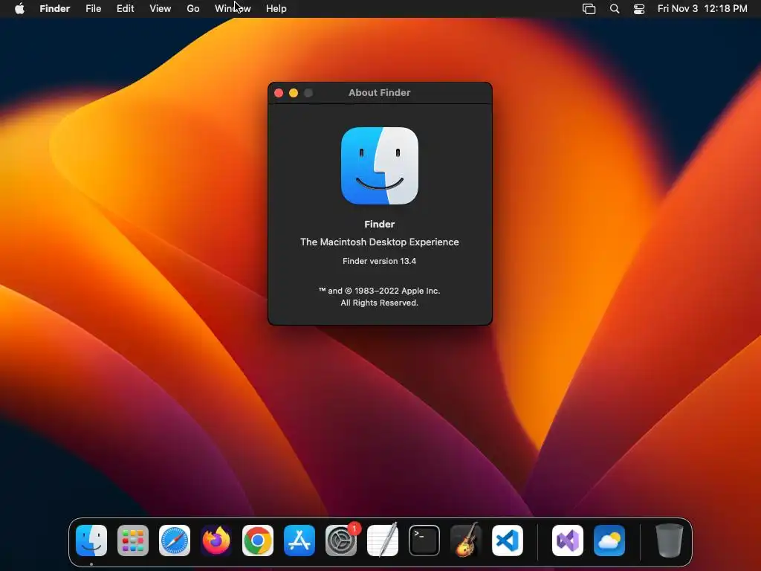The image size is (761, 571).
Task: Click 'Finder version 13.4' text
Action: [x=380, y=261]
